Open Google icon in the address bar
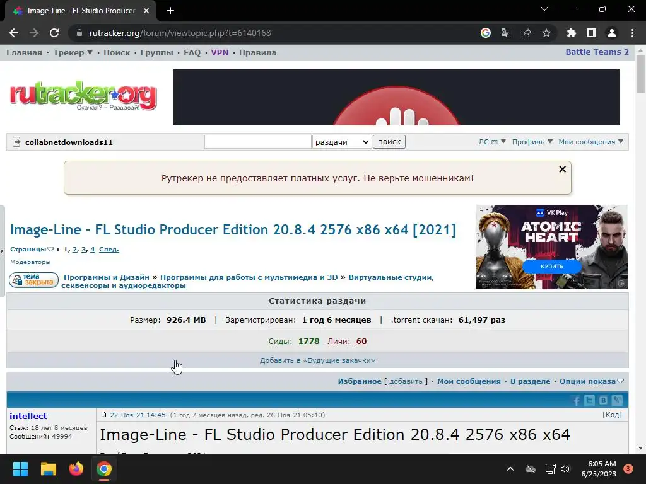The image size is (646, 484). (x=486, y=33)
